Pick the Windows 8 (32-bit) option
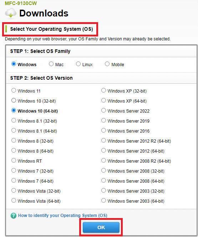Image resolution: width=198 pixels, height=237 pixels. pos(14,140)
